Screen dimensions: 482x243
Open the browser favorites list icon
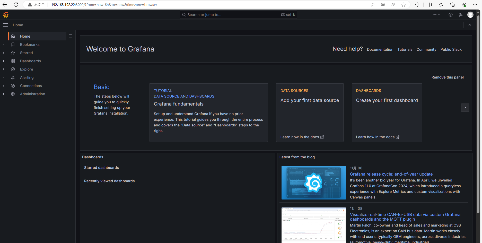pyautogui.click(x=441, y=5)
